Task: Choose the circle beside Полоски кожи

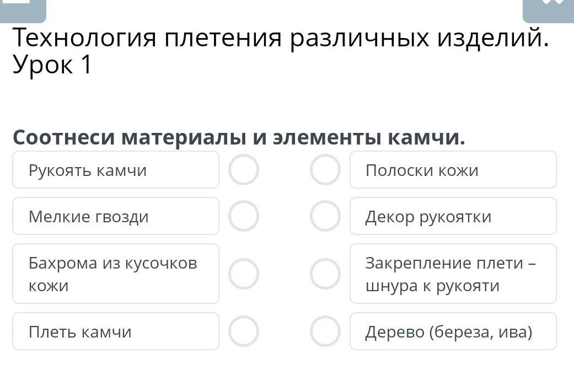Action: click(x=325, y=170)
